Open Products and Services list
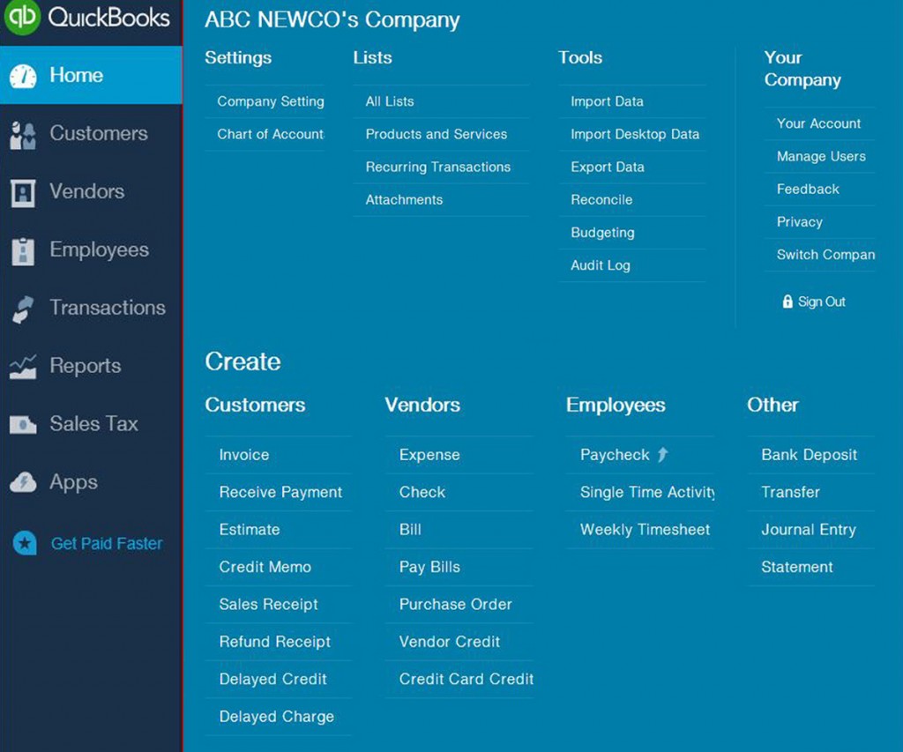 pyautogui.click(x=437, y=134)
